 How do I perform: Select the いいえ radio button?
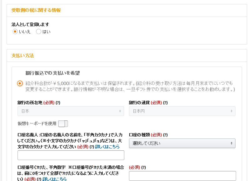coord(15,32)
